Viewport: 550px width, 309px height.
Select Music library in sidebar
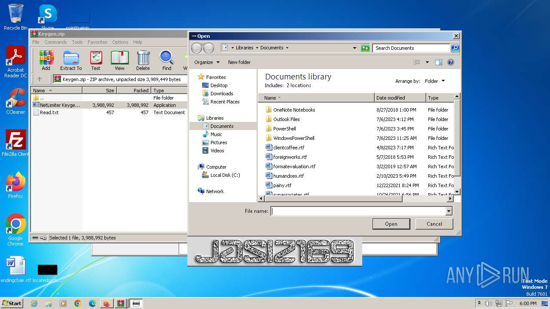coord(212,134)
